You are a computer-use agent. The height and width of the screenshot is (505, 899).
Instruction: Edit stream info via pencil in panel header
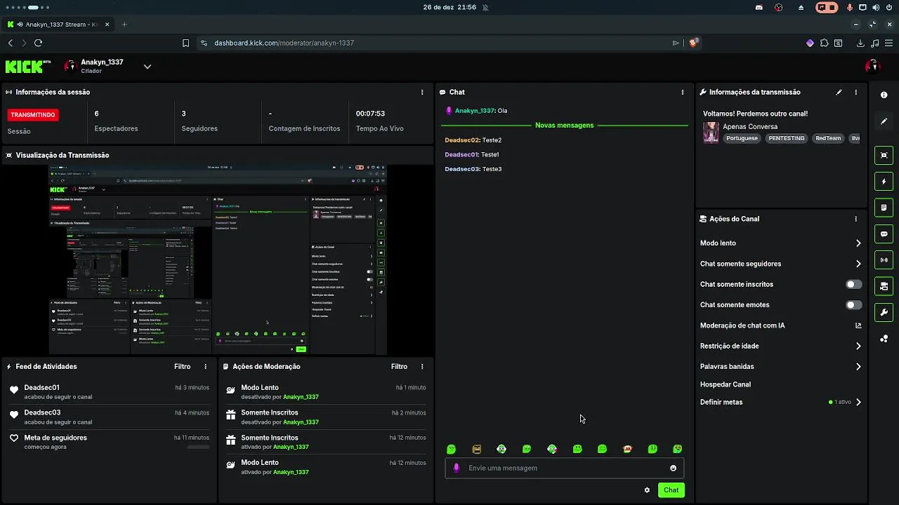839,92
